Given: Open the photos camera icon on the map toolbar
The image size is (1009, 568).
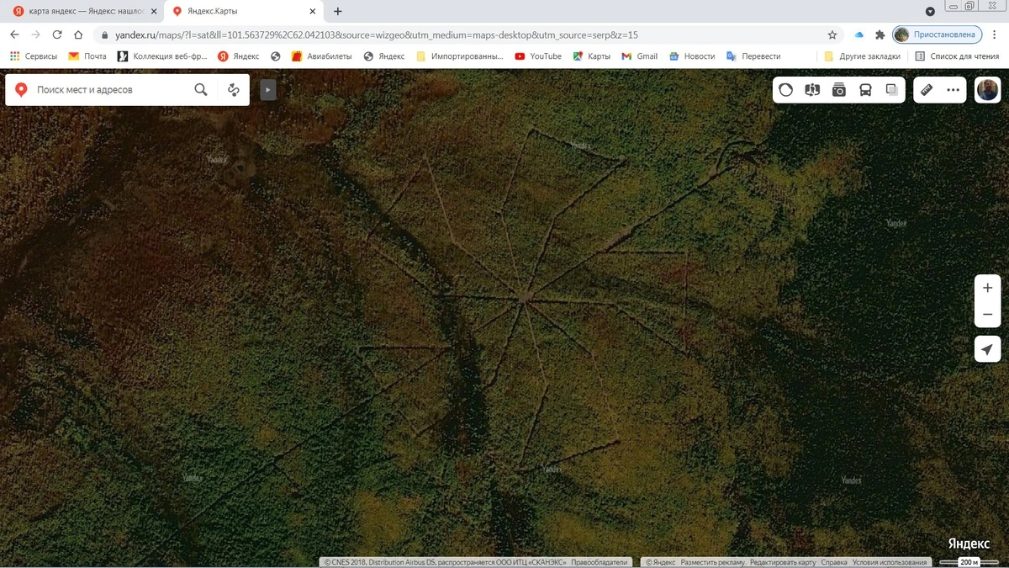Looking at the screenshot, I should coord(838,90).
